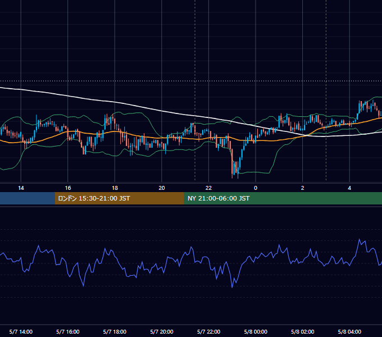Click the 2 hour label on price chart axis
The image size is (382, 337).
click(x=303, y=188)
